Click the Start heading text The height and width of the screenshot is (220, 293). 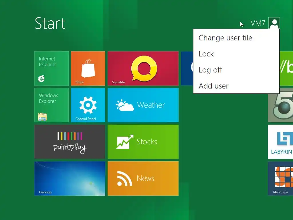pyautogui.click(x=50, y=23)
